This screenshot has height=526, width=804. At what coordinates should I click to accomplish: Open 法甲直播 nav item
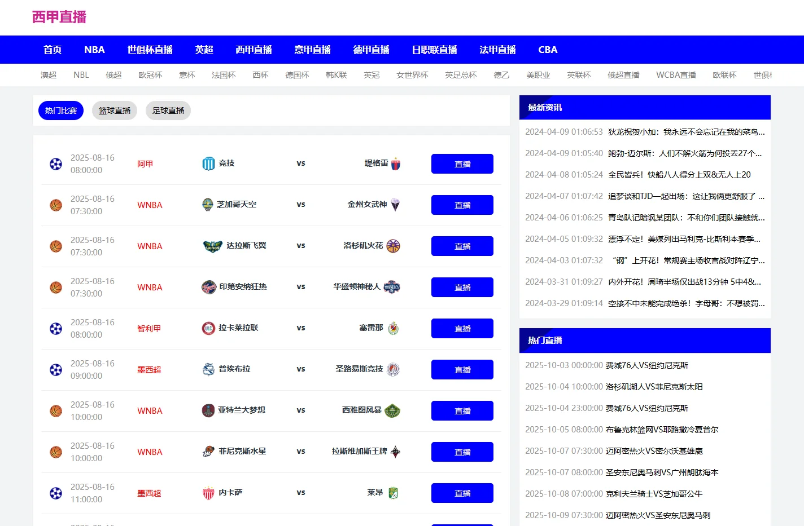(x=497, y=50)
